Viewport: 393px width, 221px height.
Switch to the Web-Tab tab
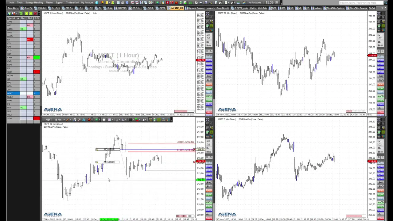[262, 8]
